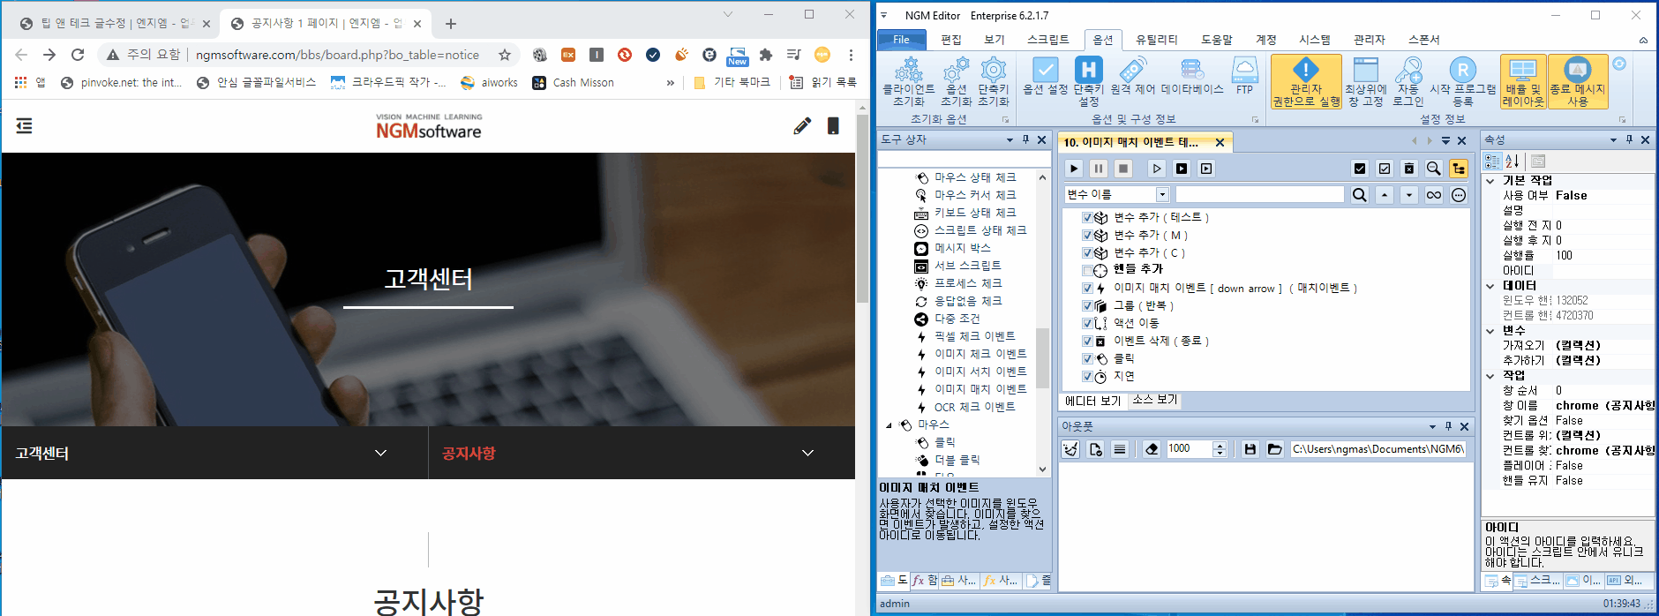
Task: Uncheck the 지연 checkbox
Action: point(1087,376)
